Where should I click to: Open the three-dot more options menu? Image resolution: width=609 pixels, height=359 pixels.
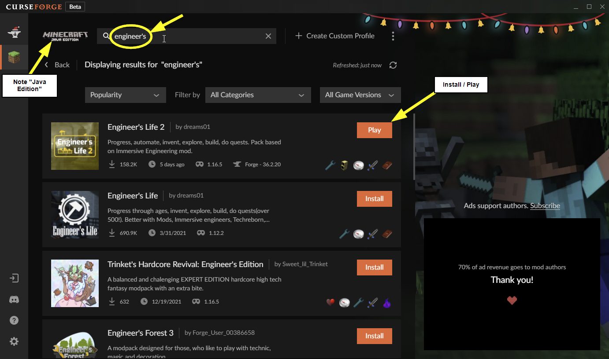[393, 36]
